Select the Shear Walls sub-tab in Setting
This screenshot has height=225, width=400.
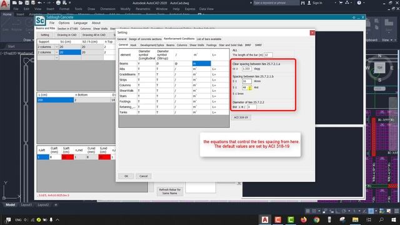[x=197, y=45]
